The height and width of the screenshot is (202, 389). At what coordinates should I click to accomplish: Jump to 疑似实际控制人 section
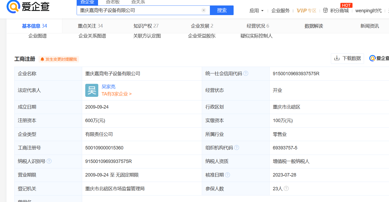coord(257,36)
